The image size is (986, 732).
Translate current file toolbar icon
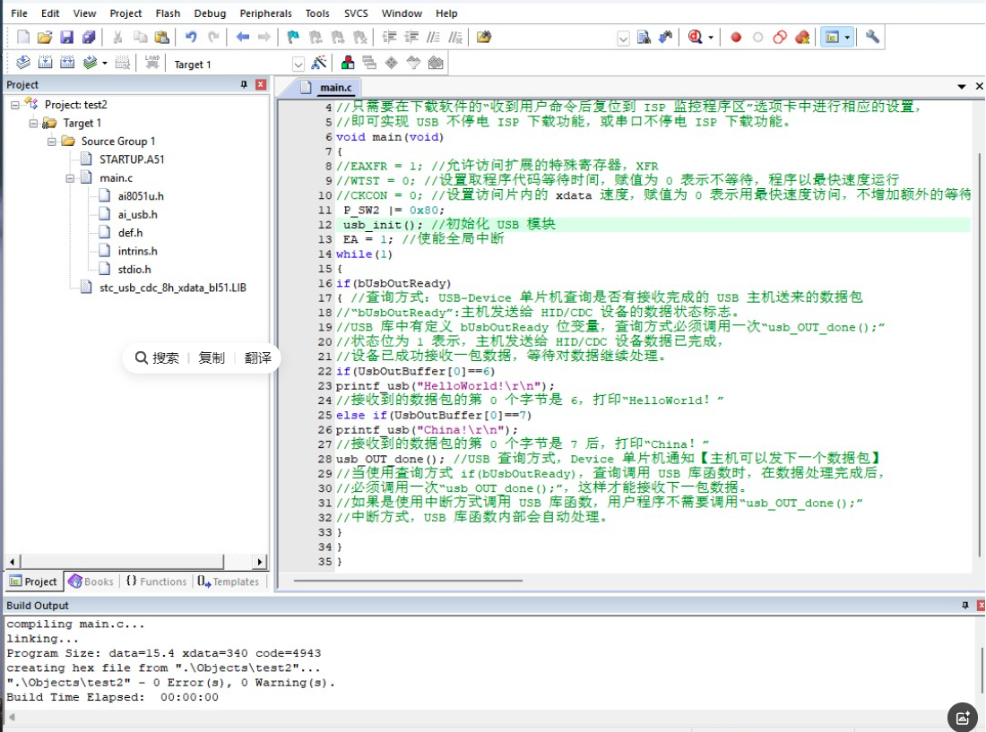tap(23, 63)
